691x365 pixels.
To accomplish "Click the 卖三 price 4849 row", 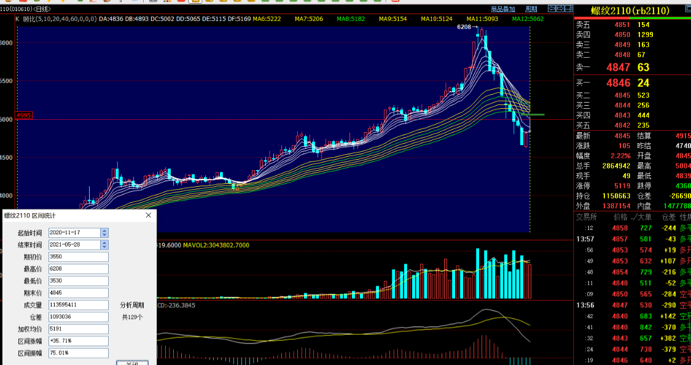I will (x=633, y=45).
